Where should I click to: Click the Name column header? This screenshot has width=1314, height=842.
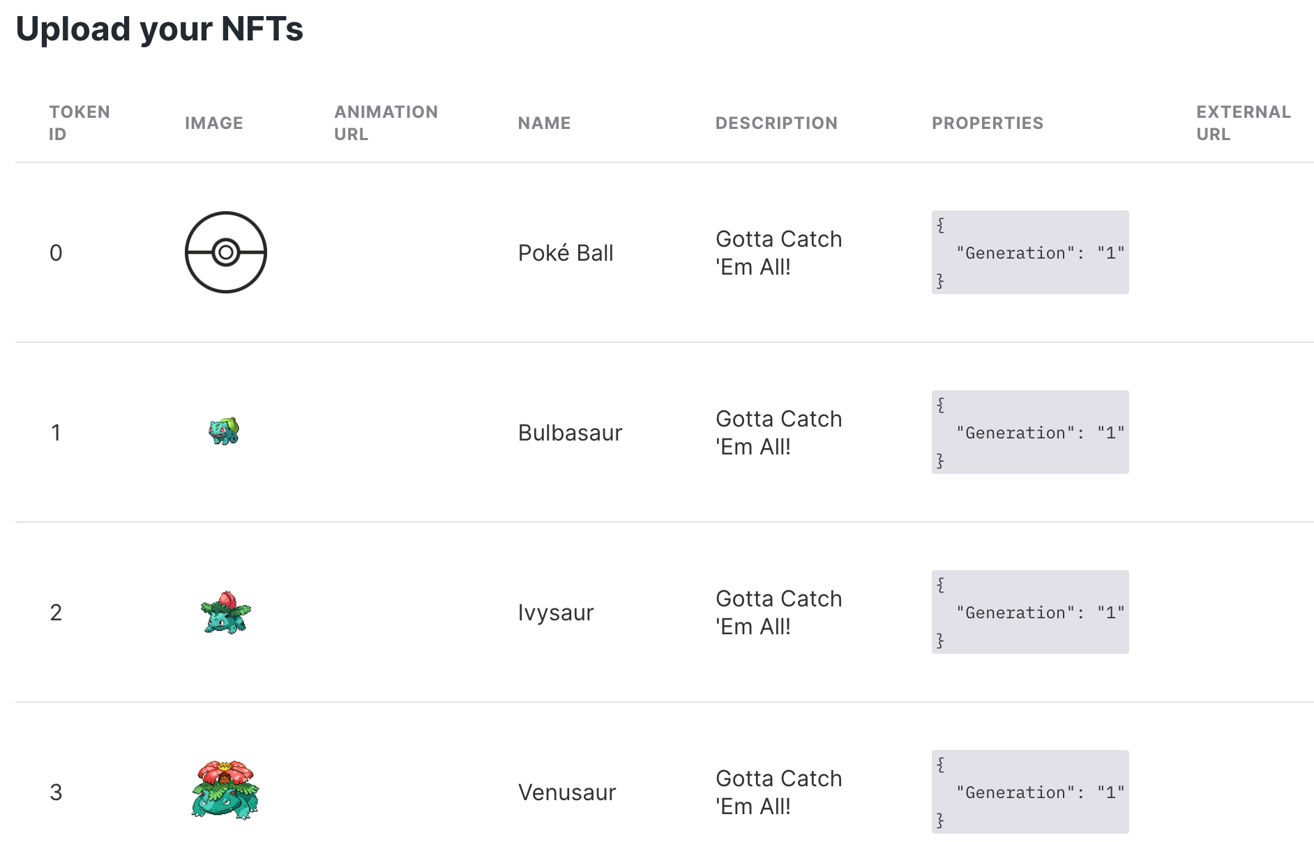(x=544, y=123)
